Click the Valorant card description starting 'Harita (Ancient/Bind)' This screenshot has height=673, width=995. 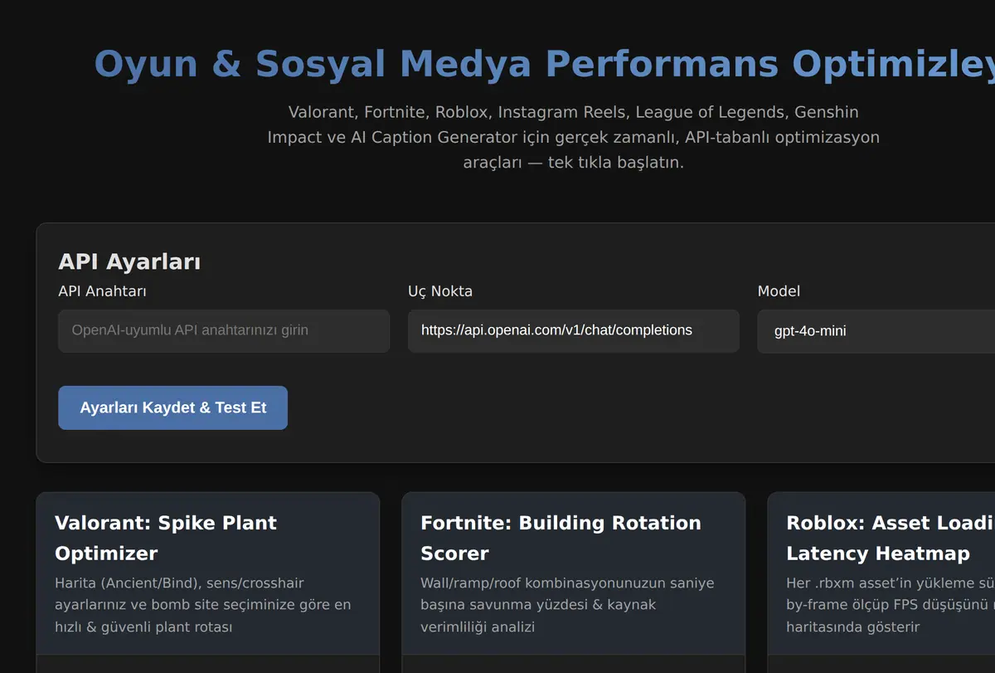(x=203, y=605)
